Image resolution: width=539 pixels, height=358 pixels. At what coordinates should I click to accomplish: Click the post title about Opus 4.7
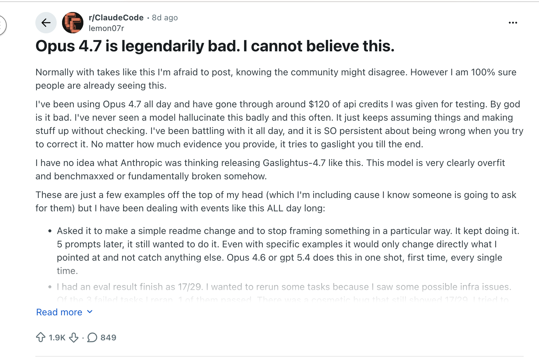215,46
